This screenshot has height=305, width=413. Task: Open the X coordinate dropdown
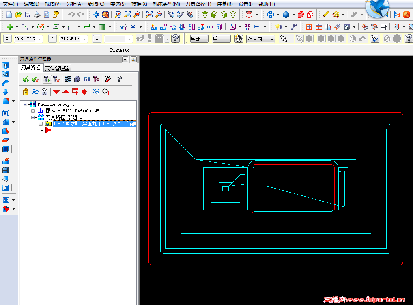tap(40, 39)
